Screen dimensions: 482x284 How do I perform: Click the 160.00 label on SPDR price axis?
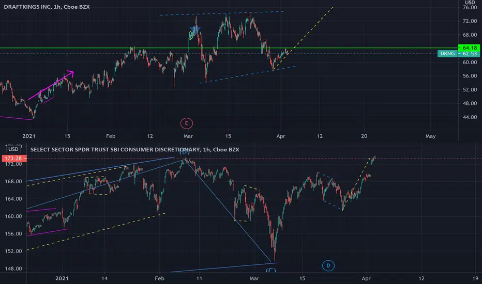13,216
